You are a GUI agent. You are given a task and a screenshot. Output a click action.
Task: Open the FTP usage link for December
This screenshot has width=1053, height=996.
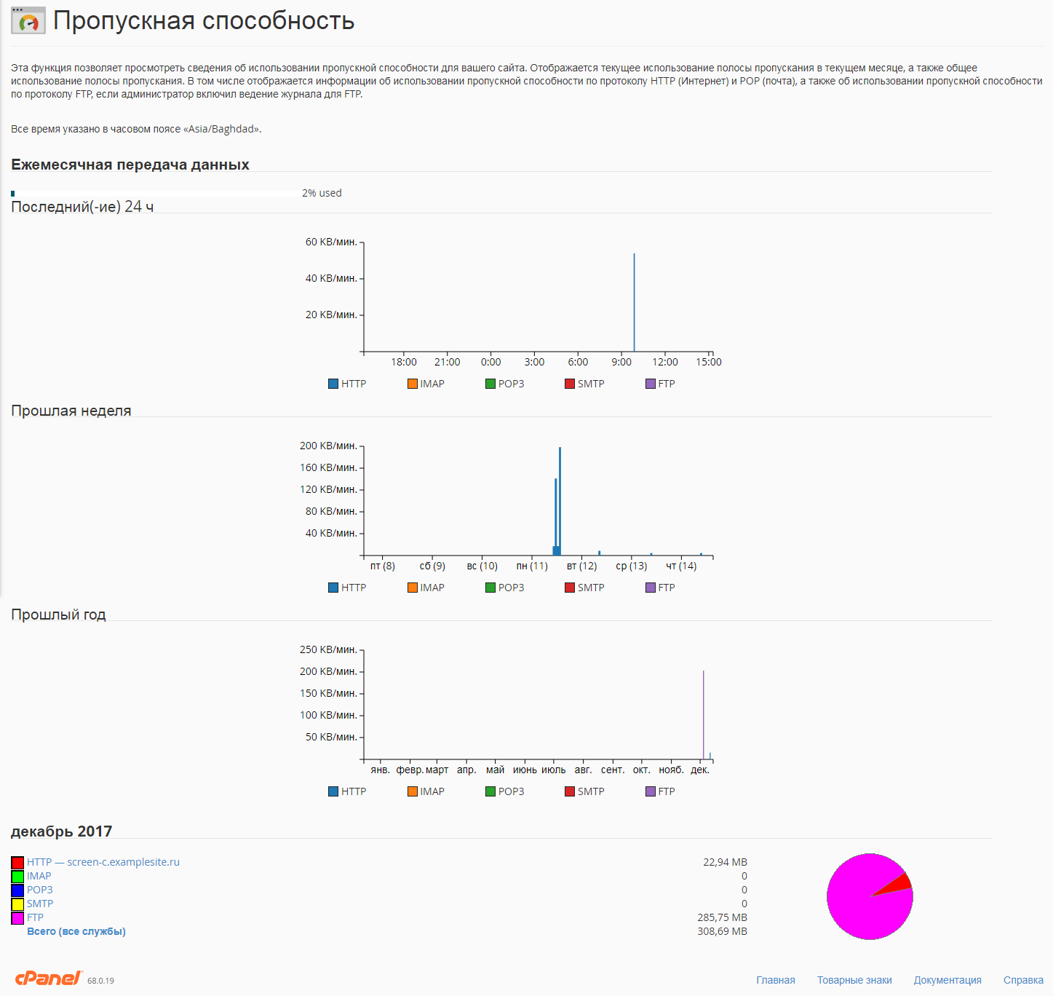pyautogui.click(x=35, y=917)
